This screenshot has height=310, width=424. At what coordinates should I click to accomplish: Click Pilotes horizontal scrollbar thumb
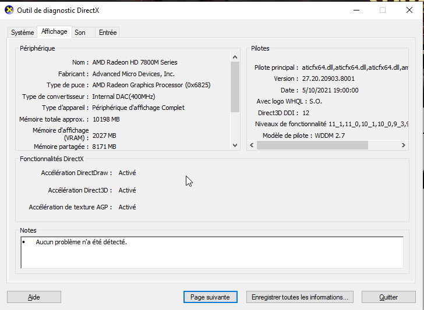click(x=312, y=145)
